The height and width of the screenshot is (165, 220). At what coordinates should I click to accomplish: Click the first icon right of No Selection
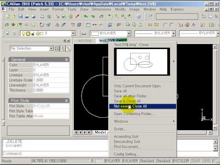pyautogui.click(x=57, y=49)
